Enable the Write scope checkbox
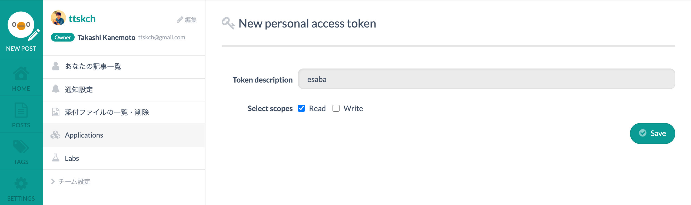691x205 pixels. pos(336,108)
